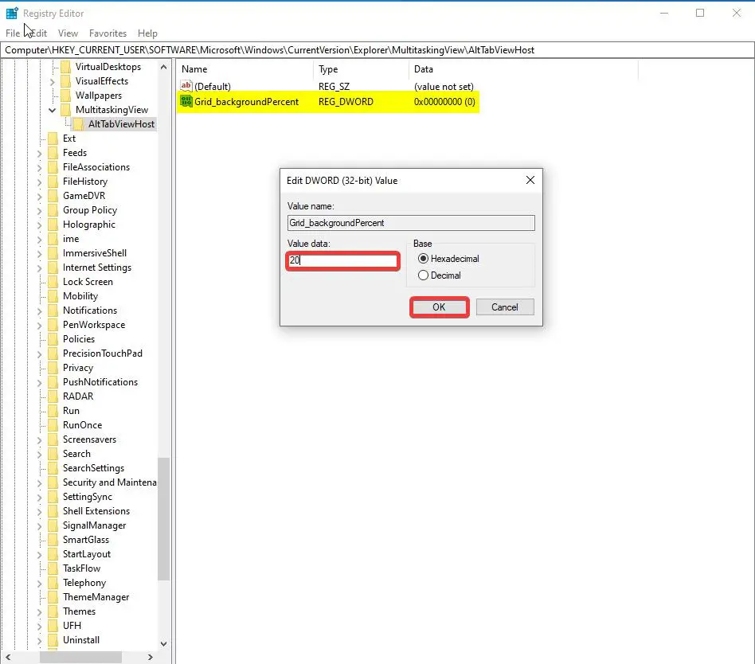Click the tree pane horizontal scrollbar thumb
The width and height of the screenshot is (755, 664).
click(80, 658)
